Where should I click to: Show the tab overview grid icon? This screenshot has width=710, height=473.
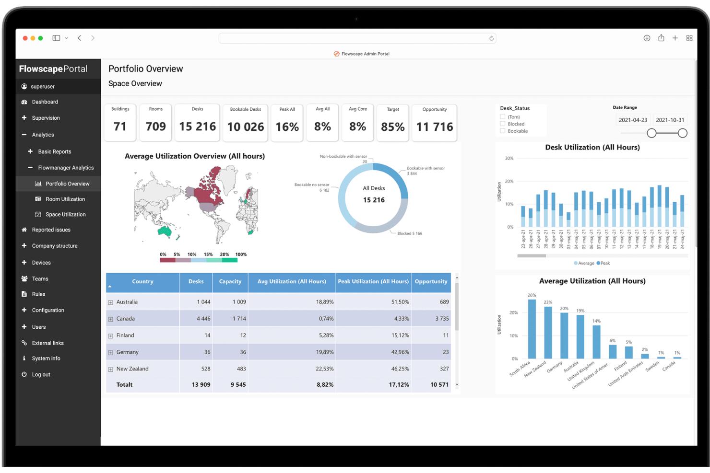pos(689,38)
